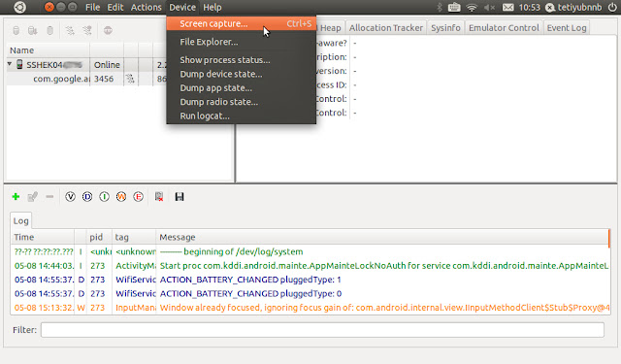Select the info log level icon
The height and width of the screenshot is (364, 621).
[x=104, y=197]
